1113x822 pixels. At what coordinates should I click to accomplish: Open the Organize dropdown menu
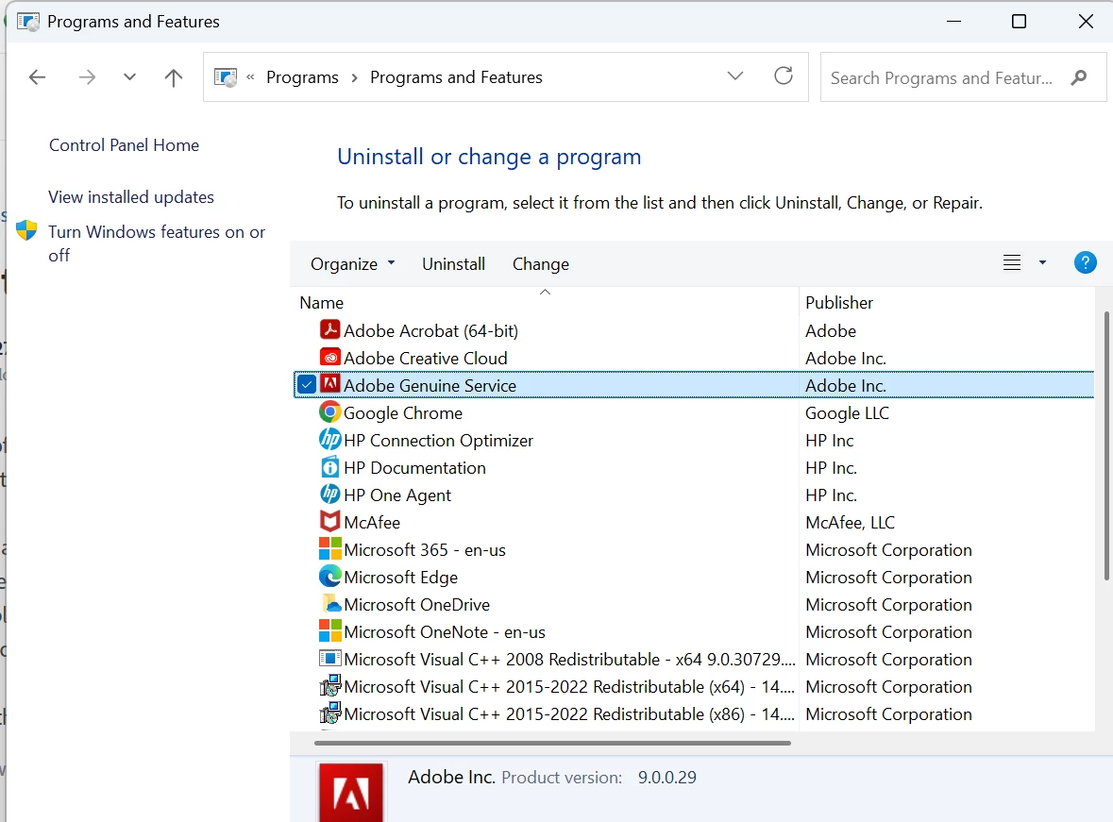[352, 264]
